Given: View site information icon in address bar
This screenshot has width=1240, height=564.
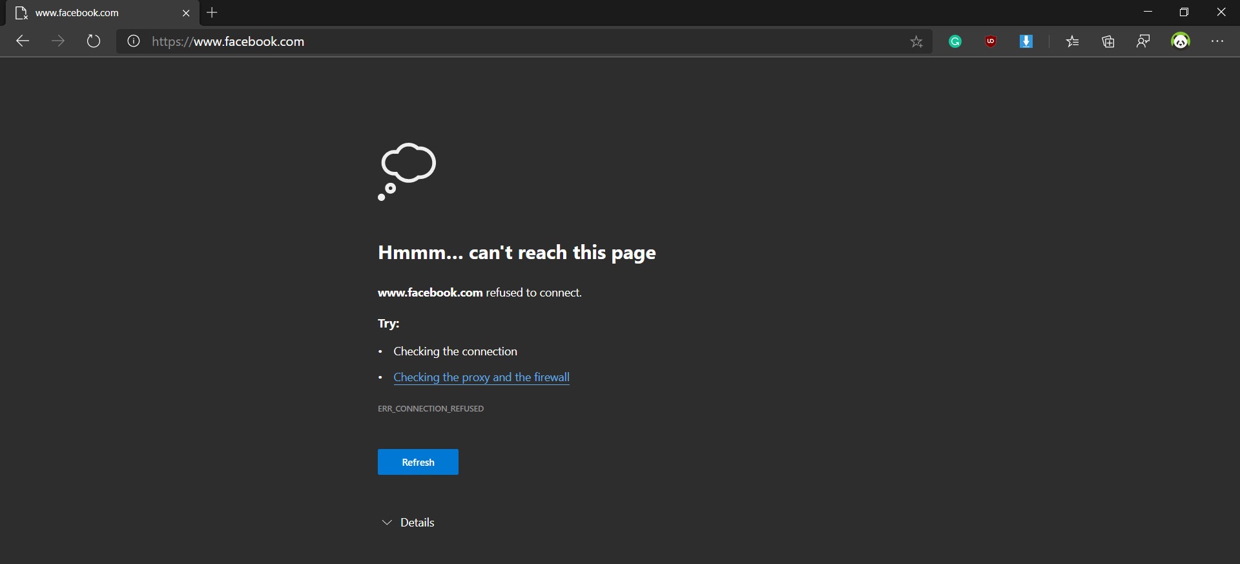Looking at the screenshot, I should click(134, 41).
